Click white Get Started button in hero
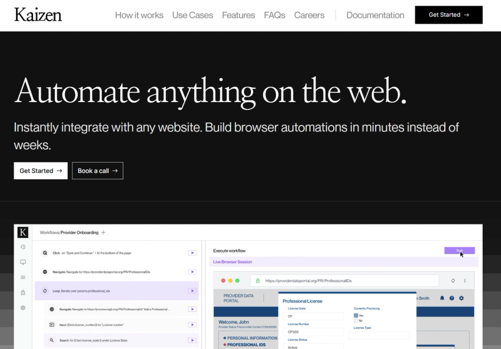The width and height of the screenshot is (501, 349). pos(41,171)
